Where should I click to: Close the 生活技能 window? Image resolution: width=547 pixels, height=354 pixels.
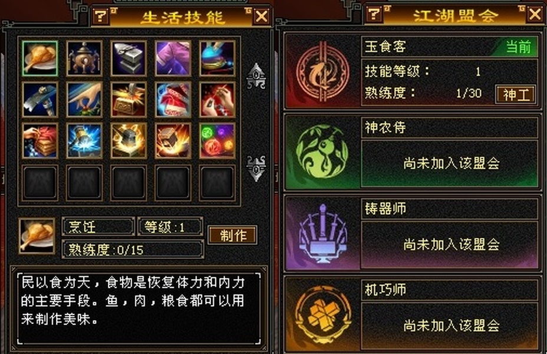coord(261,16)
